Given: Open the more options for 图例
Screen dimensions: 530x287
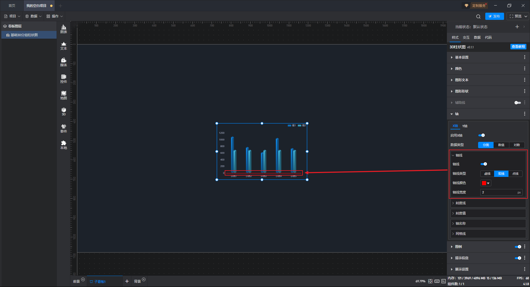Looking at the screenshot, I should (x=524, y=246).
